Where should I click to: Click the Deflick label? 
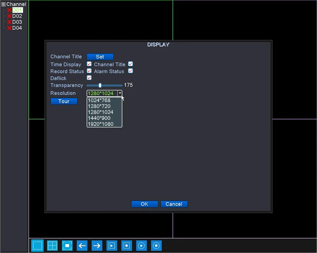pos(58,78)
